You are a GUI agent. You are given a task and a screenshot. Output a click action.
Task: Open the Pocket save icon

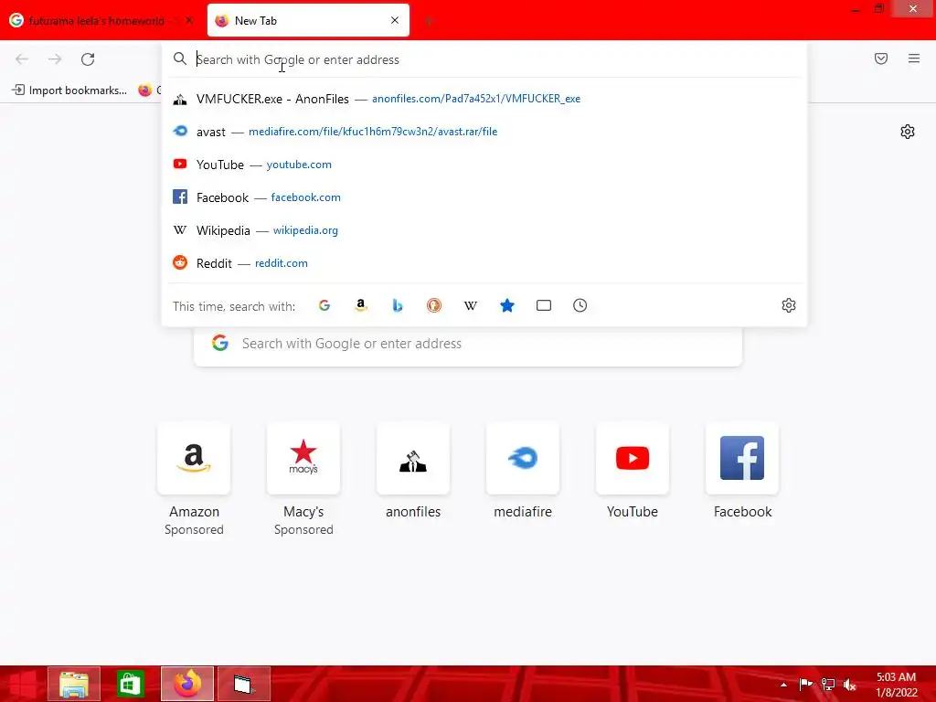coord(881,58)
